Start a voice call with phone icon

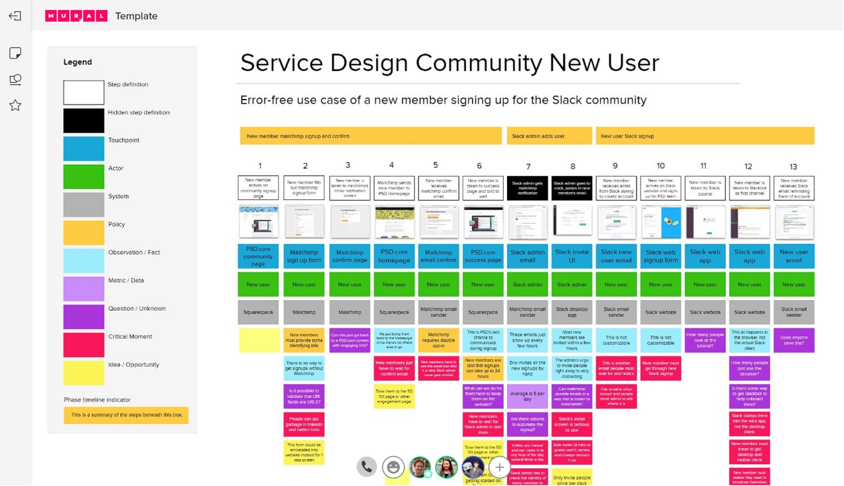coord(366,467)
